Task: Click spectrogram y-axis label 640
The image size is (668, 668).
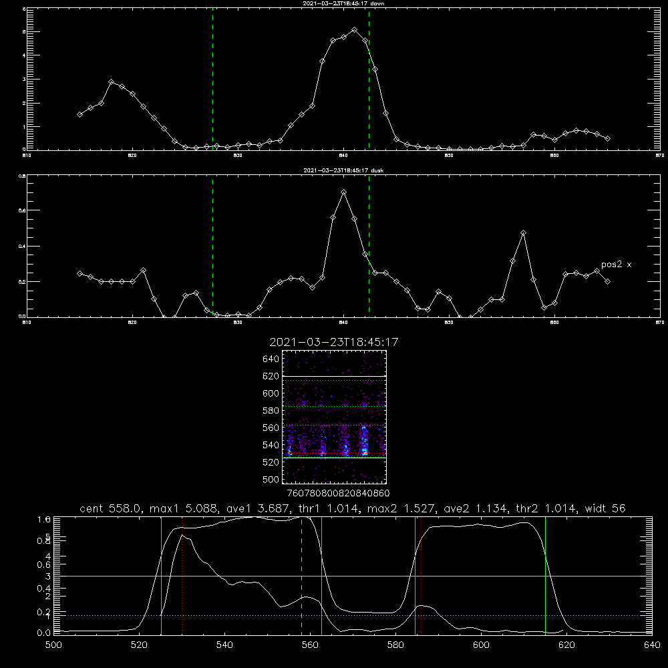Action: click(271, 359)
